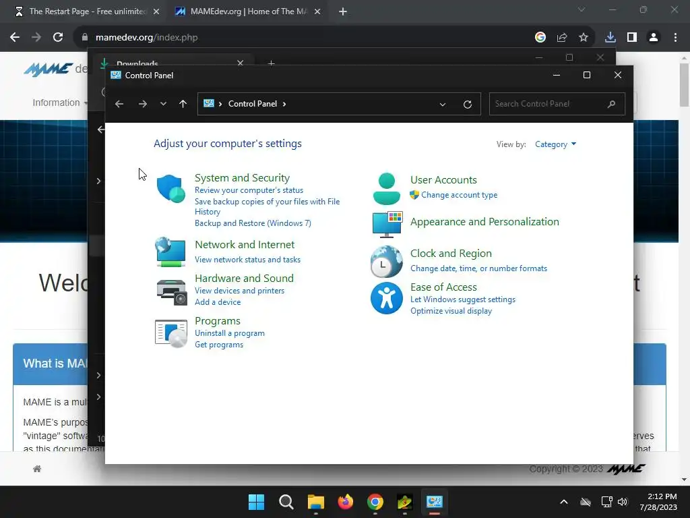The image size is (690, 518).
Task: Close the MAMEdev.org tab
Action: (317, 12)
